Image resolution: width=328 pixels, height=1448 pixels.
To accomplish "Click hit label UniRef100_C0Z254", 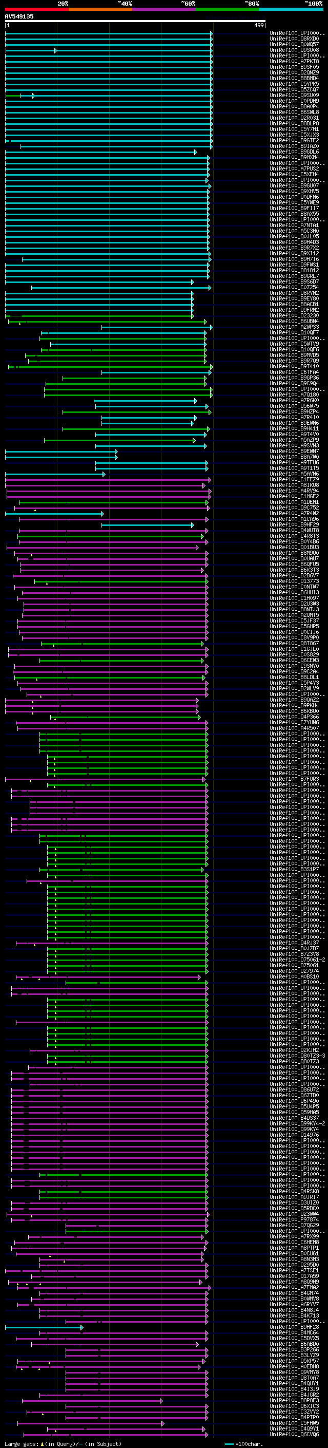I will (294, 287).
